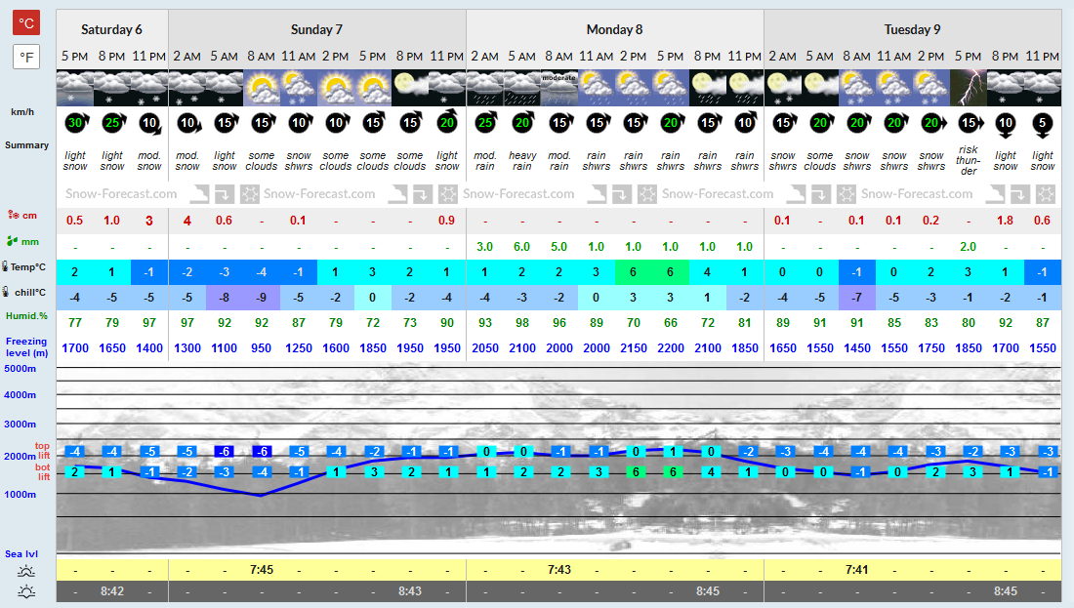Click Saturday 8 PM wind arrow showing 25
1074x608 pixels.
point(112,123)
